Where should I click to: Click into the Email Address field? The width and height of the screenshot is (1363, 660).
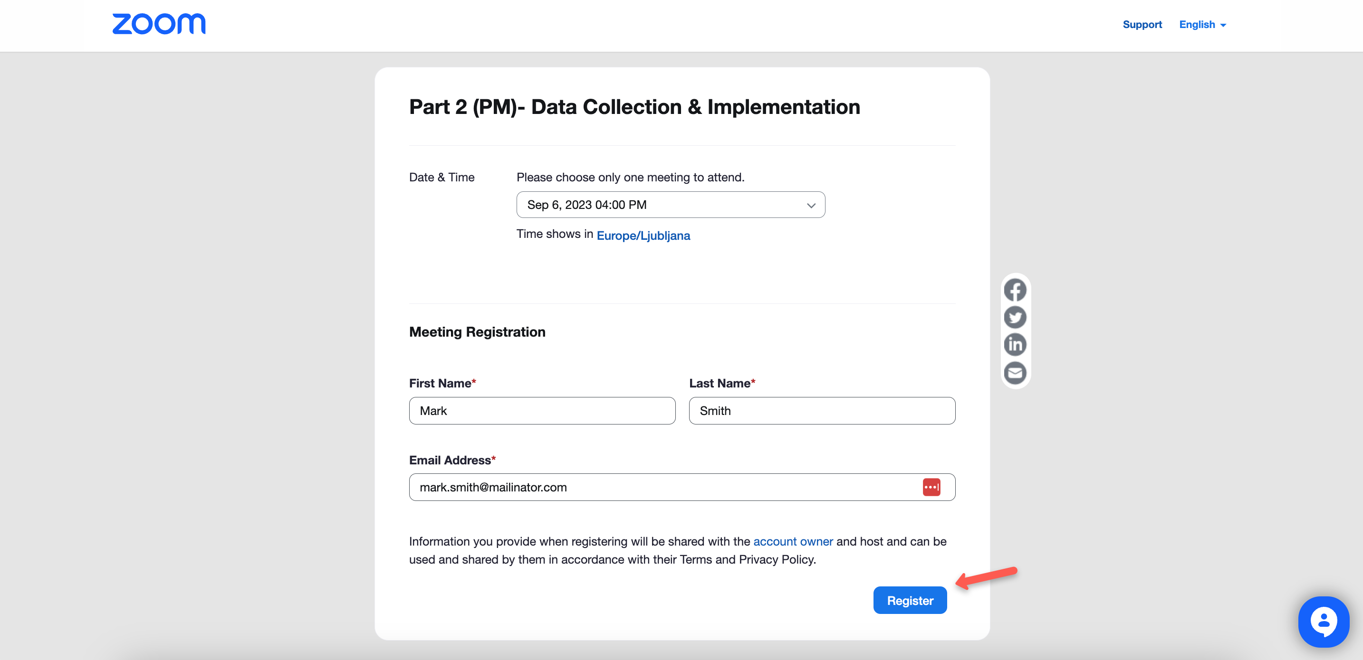(662, 487)
